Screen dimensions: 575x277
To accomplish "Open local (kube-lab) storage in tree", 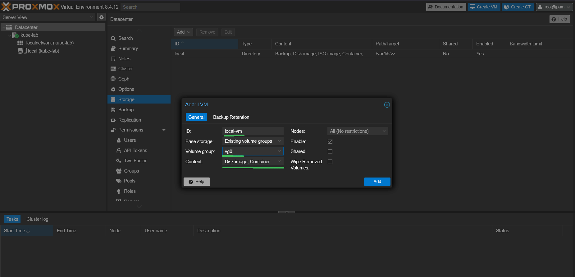I will pyautogui.click(x=43, y=51).
